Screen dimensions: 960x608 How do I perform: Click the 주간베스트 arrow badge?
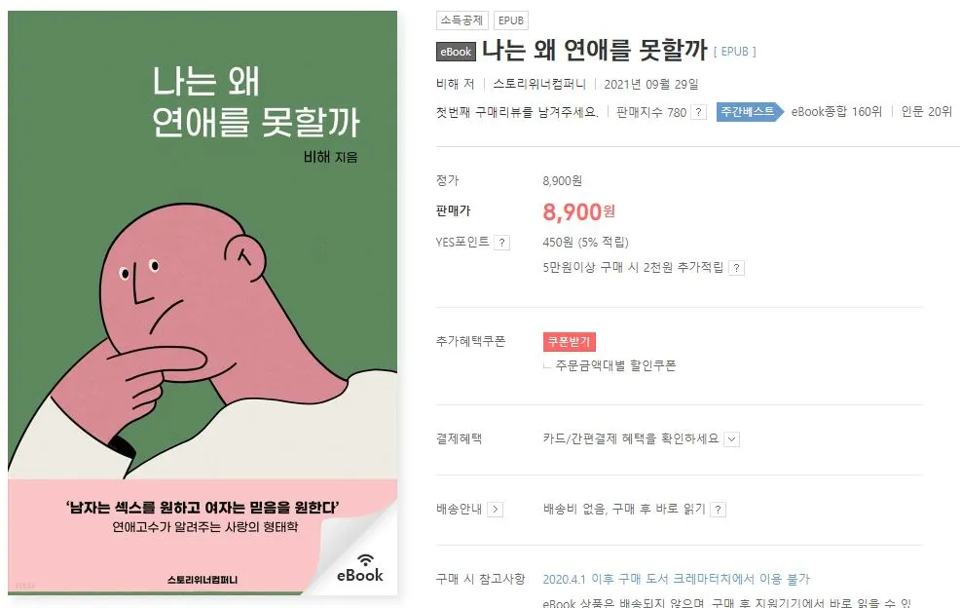[x=748, y=111]
